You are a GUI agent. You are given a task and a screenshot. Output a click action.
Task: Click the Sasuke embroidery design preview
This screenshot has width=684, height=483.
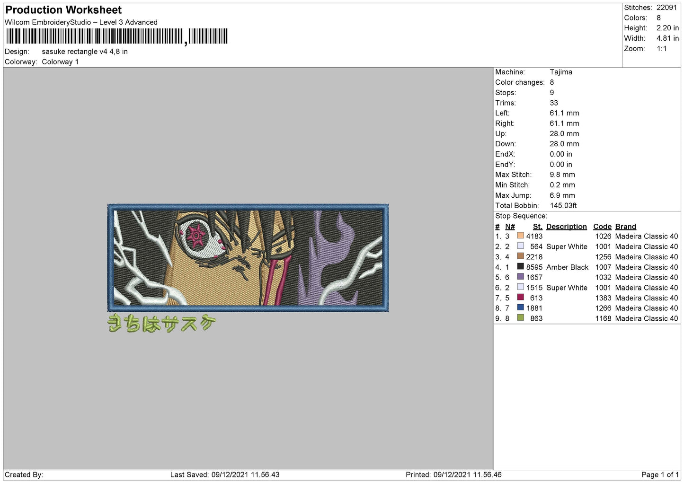(x=248, y=258)
